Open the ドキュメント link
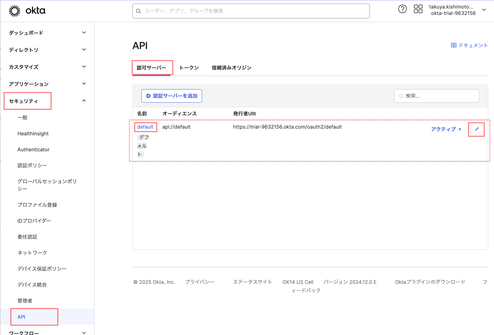This screenshot has height=335, width=494. (469, 45)
